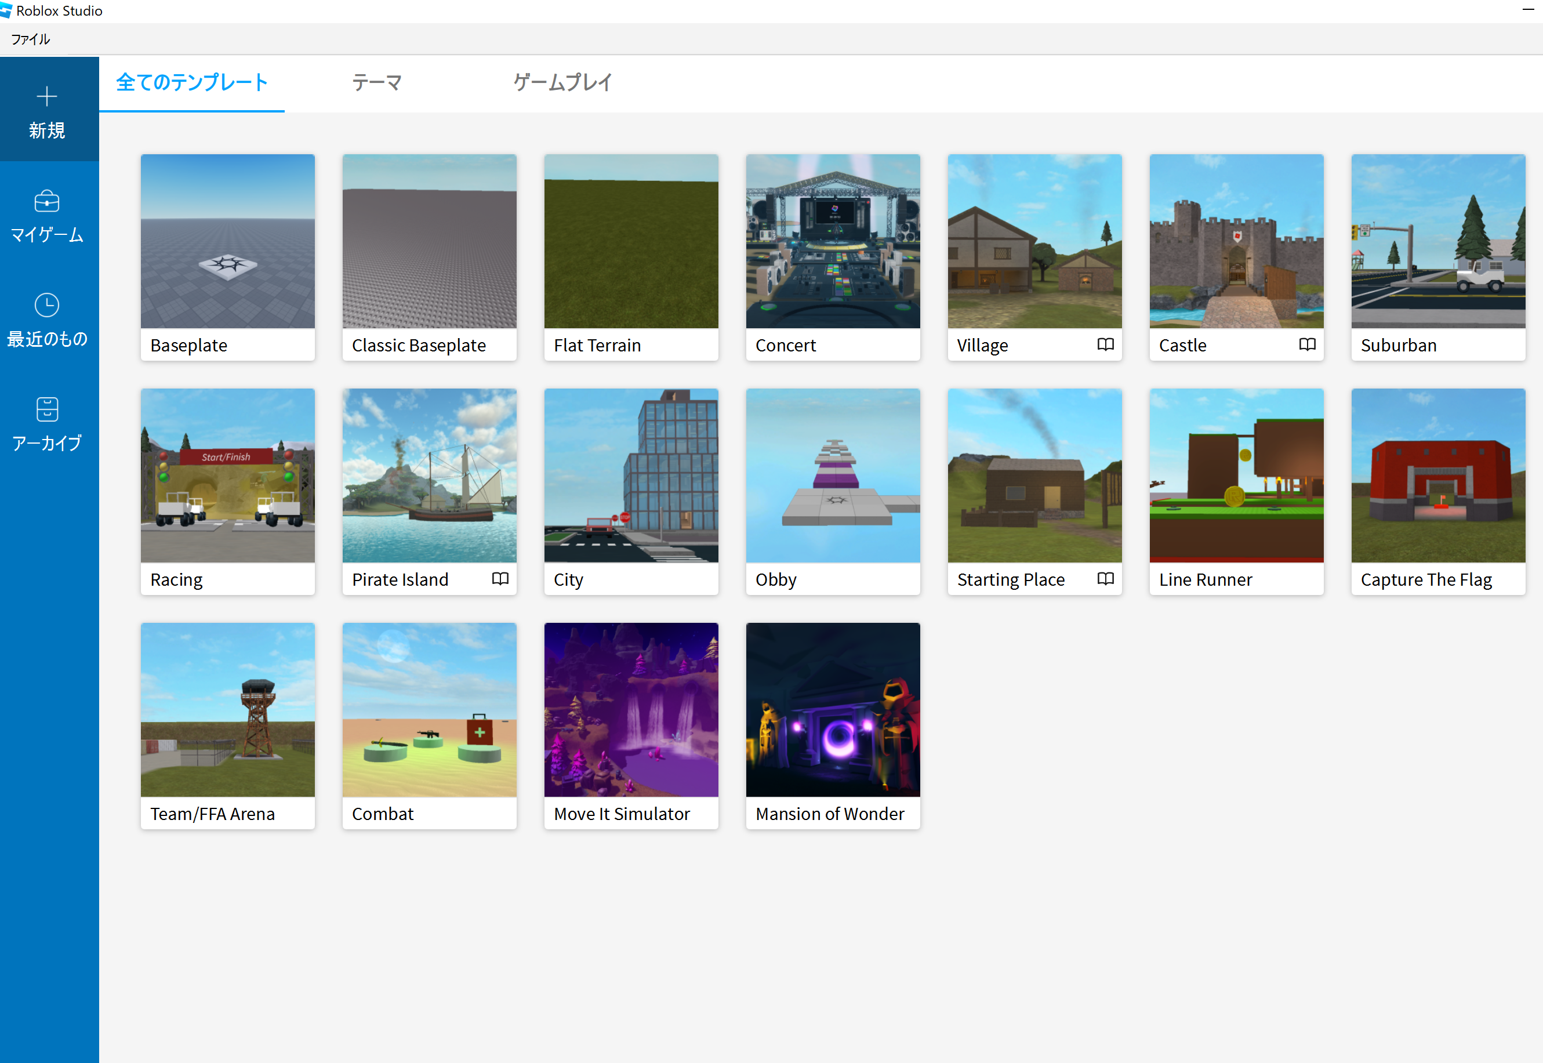Click the Capture The Flag label text
This screenshot has width=1543, height=1063.
1426,580
